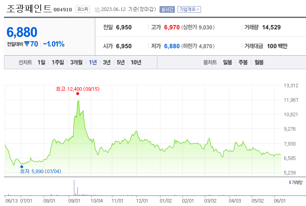Click the 04/03 x-axis date label
The height and width of the screenshot is (206, 306).
point(235,201)
